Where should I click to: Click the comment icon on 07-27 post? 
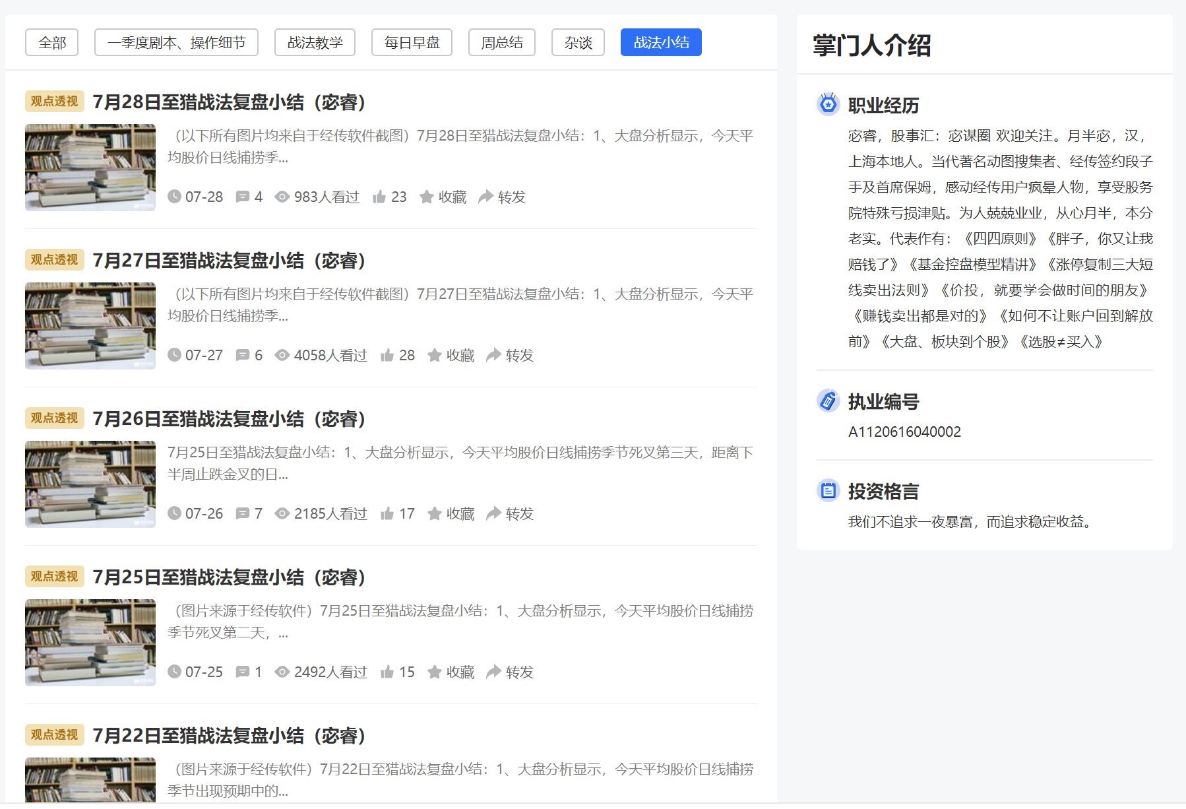click(243, 355)
